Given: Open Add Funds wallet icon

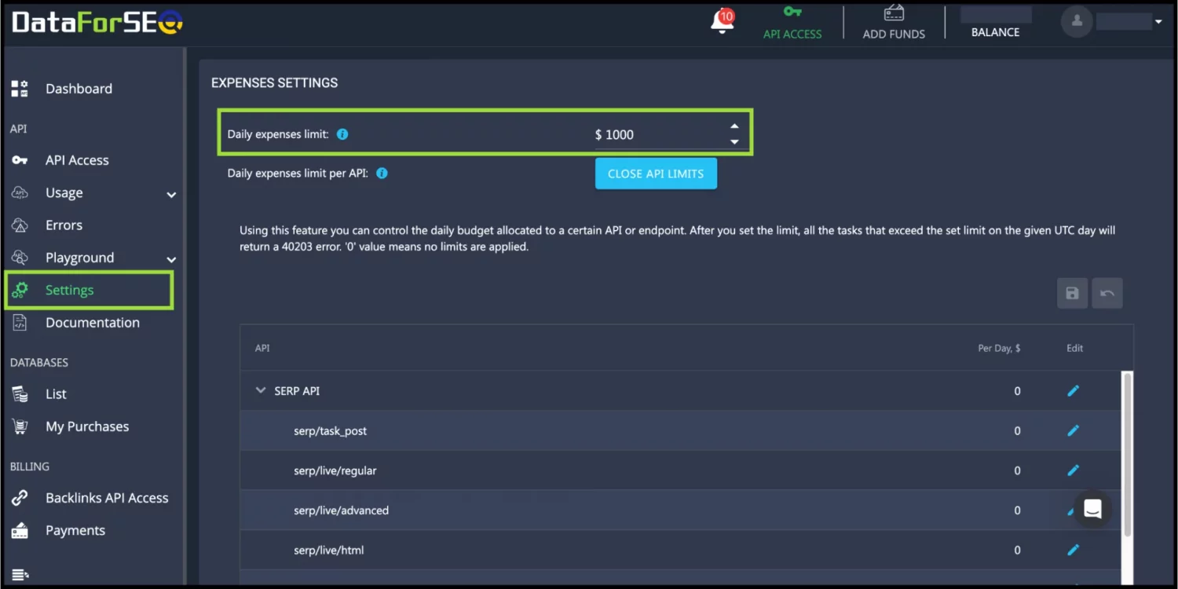Looking at the screenshot, I should click(894, 13).
